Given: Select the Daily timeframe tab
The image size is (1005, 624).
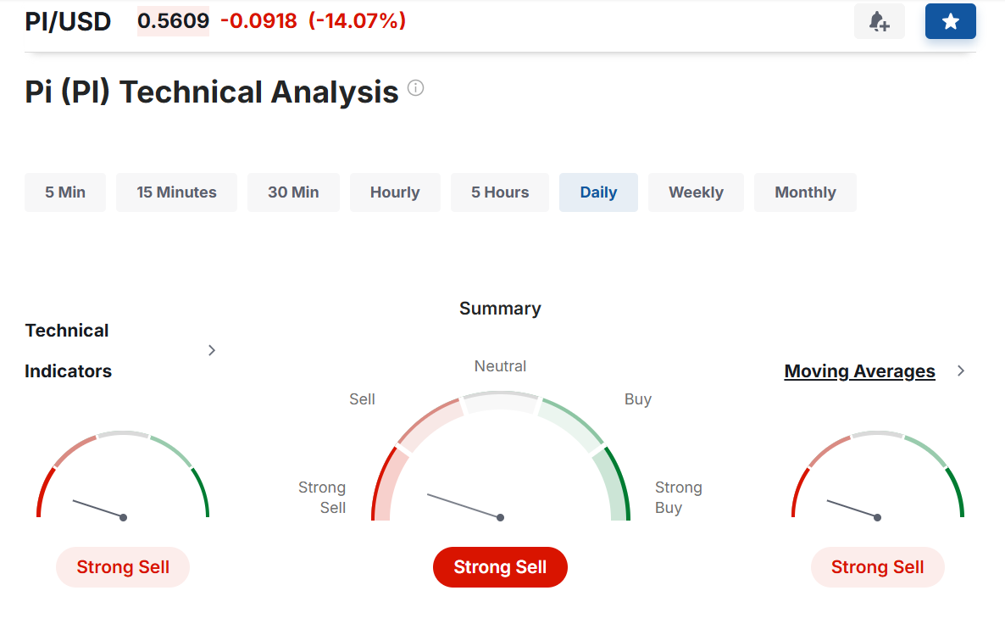Looking at the screenshot, I should pyautogui.click(x=598, y=192).
